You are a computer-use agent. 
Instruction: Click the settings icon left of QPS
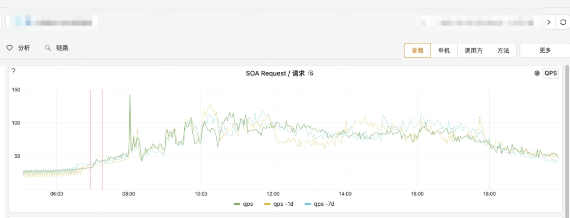537,73
